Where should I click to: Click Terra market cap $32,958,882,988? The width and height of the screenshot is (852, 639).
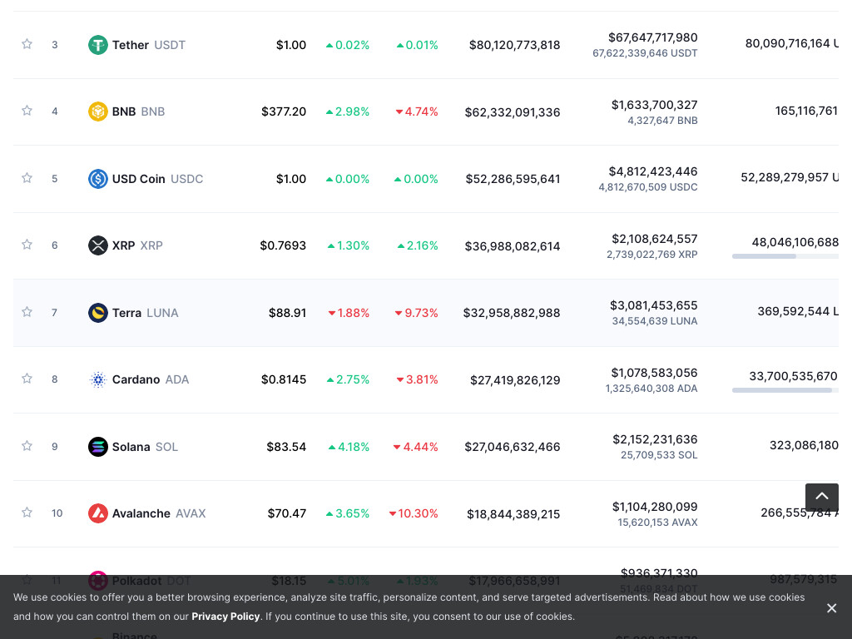coord(512,313)
